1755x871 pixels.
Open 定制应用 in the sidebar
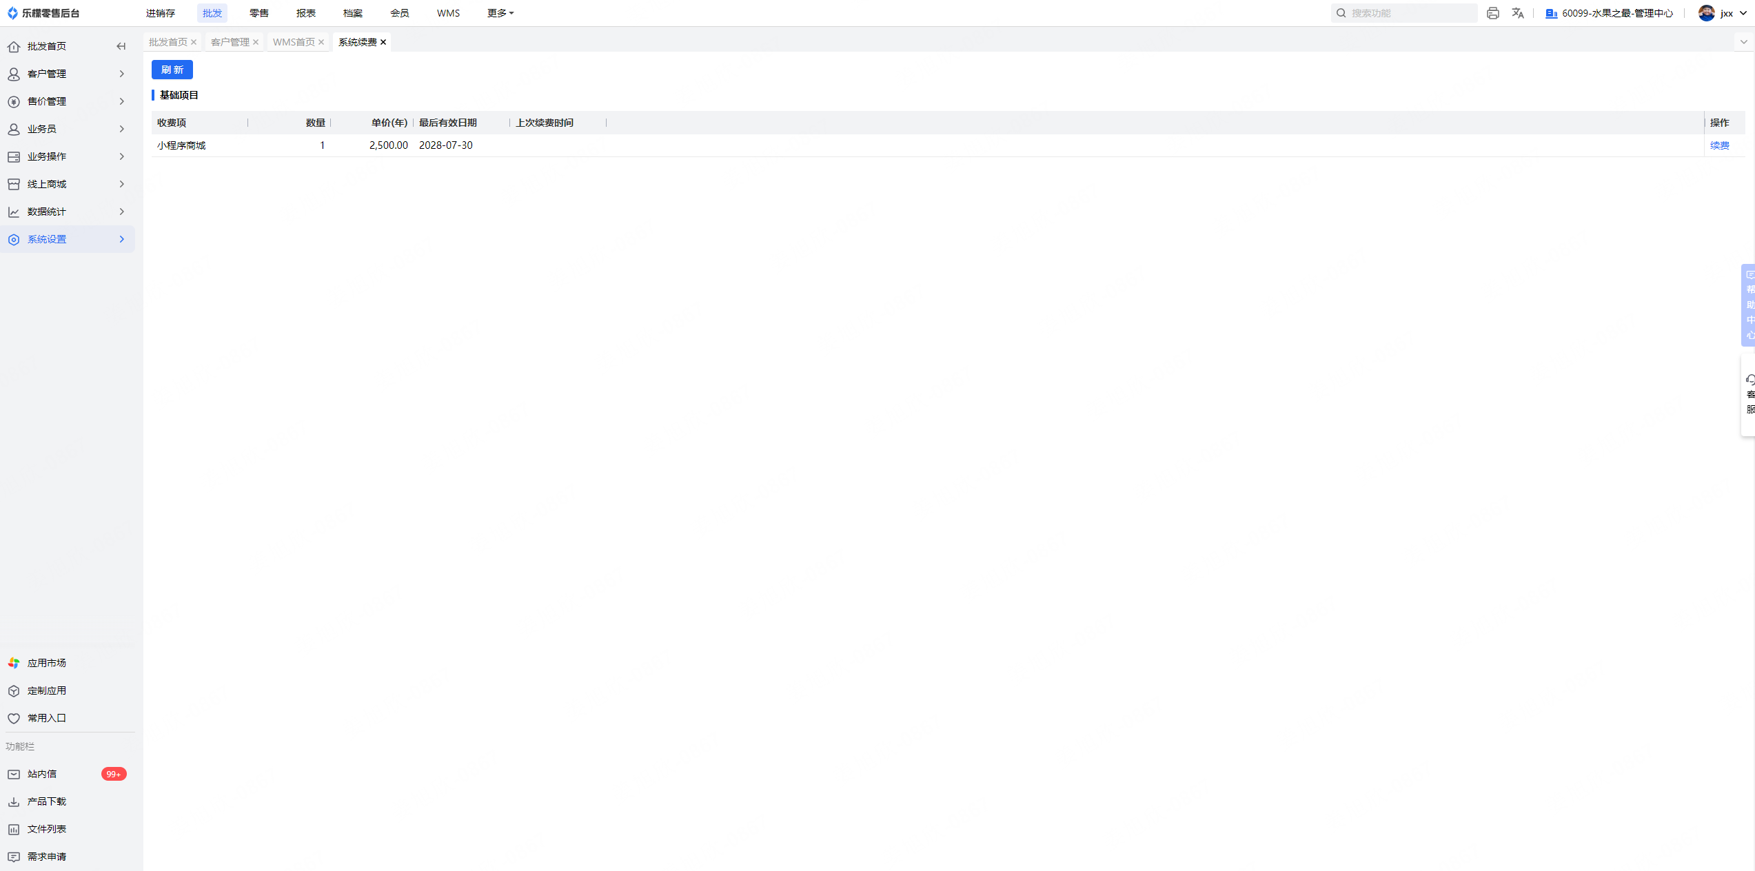tap(46, 690)
